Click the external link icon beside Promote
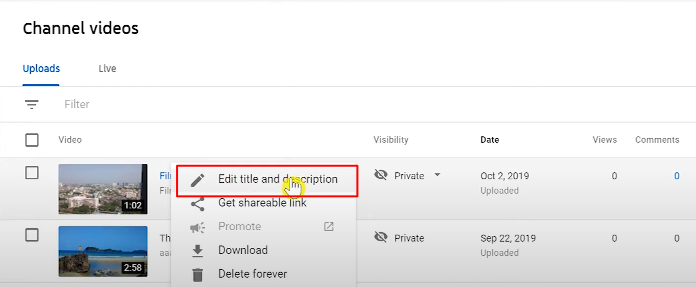Screen dimensions: 696x287 tap(329, 227)
